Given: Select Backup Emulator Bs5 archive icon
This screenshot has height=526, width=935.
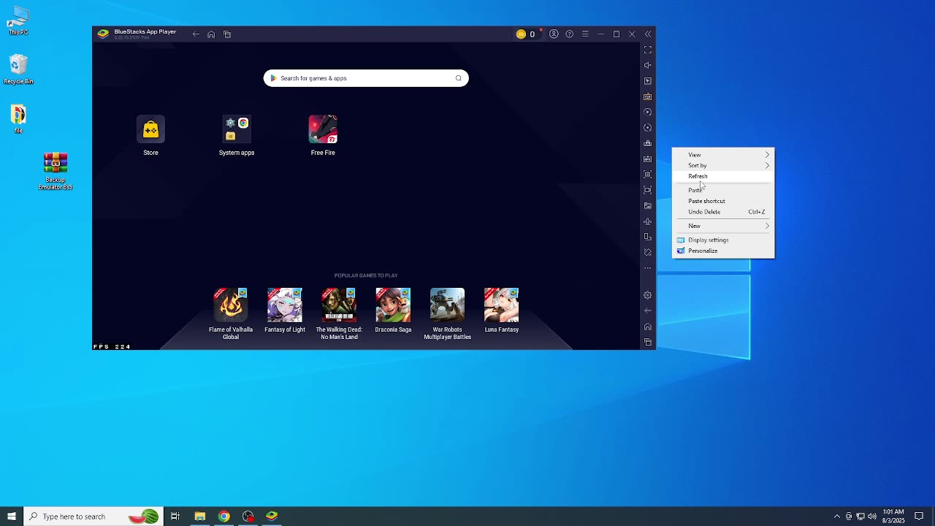Looking at the screenshot, I should click(56, 171).
